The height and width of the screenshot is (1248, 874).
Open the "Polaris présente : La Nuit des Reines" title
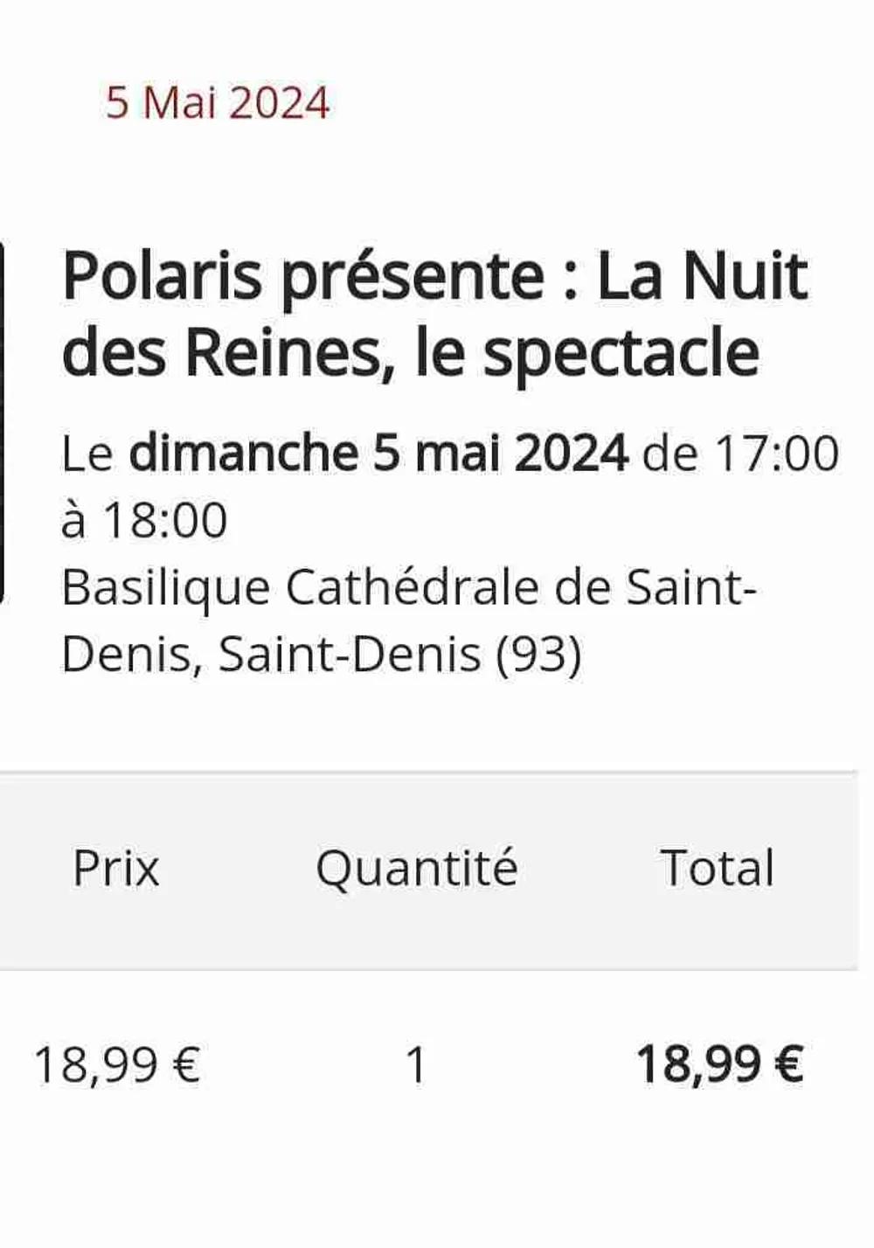point(434,313)
